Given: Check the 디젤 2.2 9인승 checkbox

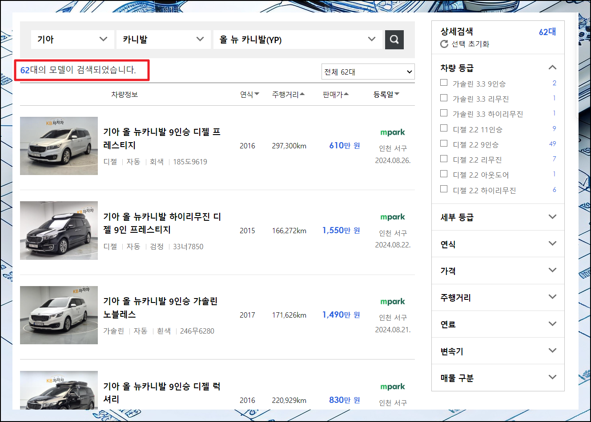Looking at the screenshot, I should click(444, 143).
